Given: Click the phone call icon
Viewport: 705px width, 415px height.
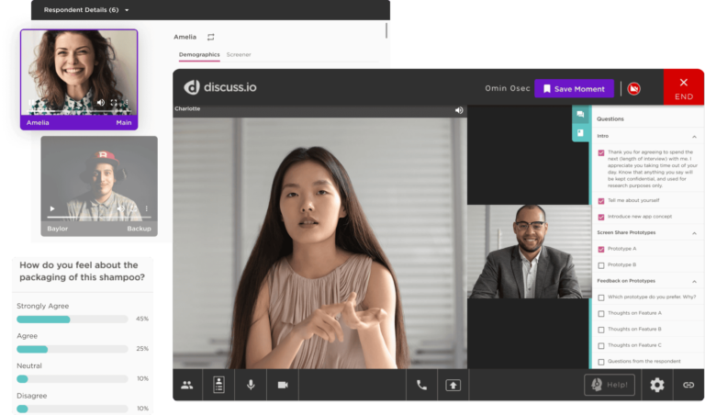Looking at the screenshot, I should pos(421,385).
